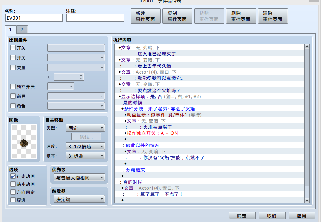This screenshot has width=321, height=222.
Task: Confirm with the 确定 button
Action: pyautogui.click(x=242, y=216)
